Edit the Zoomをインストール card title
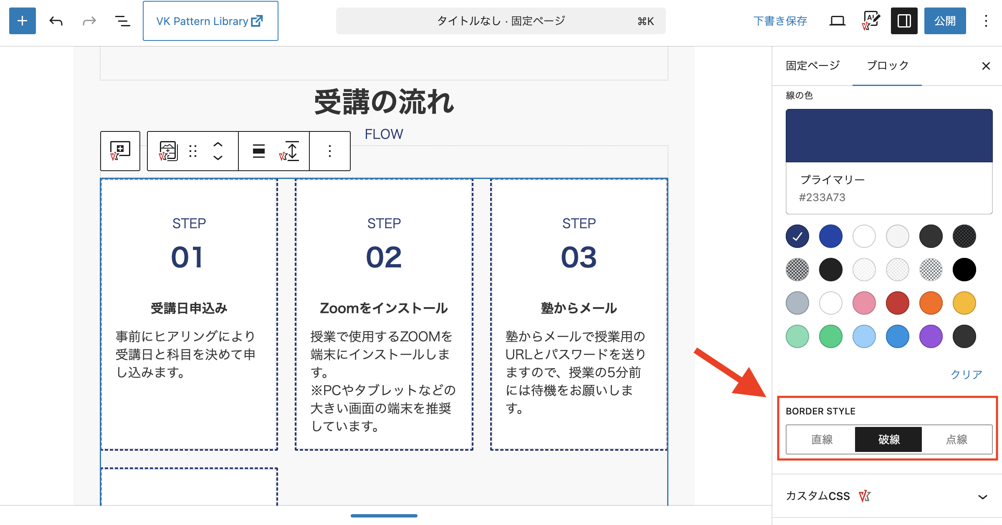 coord(384,308)
